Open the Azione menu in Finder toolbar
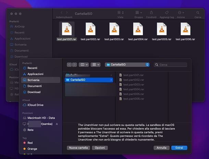 181,13
